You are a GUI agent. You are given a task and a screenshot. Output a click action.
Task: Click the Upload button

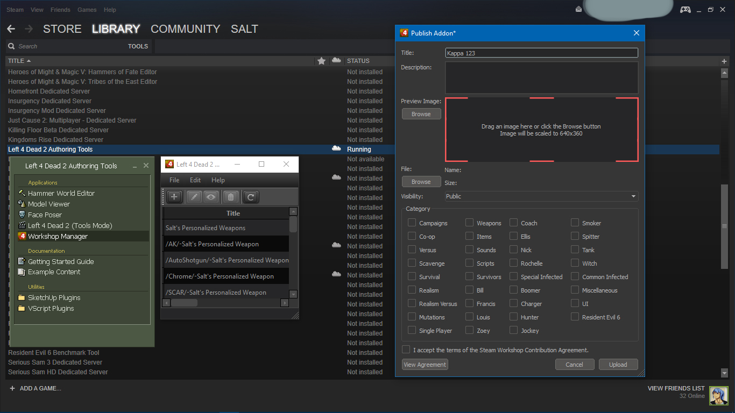click(x=618, y=365)
